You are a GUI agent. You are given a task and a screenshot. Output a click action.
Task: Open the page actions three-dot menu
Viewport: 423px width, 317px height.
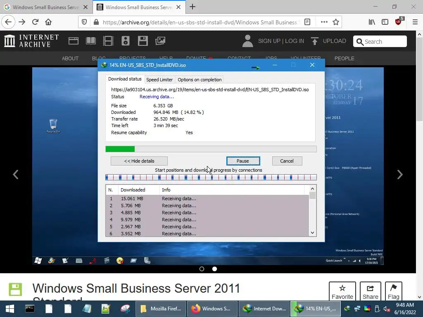pyautogui.click(x=324, y=22)
